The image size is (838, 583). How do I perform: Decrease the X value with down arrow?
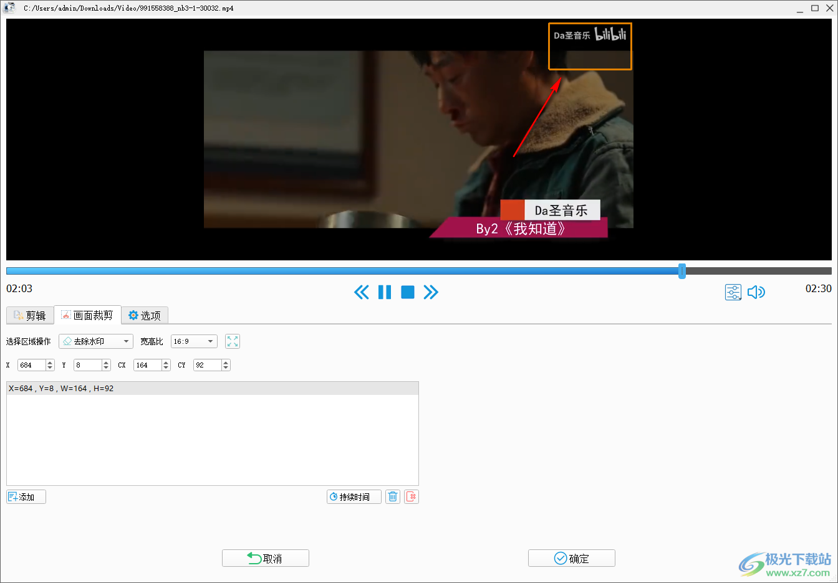[x=50, y=368]
